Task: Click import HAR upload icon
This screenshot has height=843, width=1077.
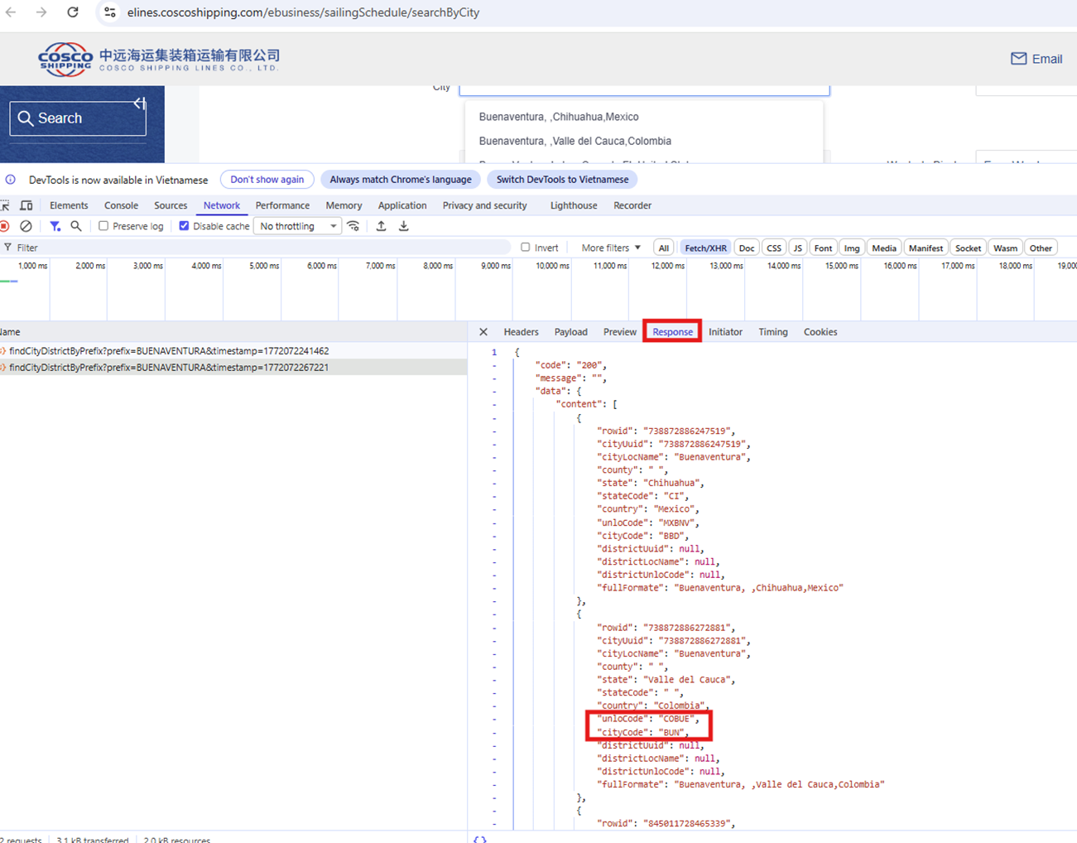Action: [381, 226]
